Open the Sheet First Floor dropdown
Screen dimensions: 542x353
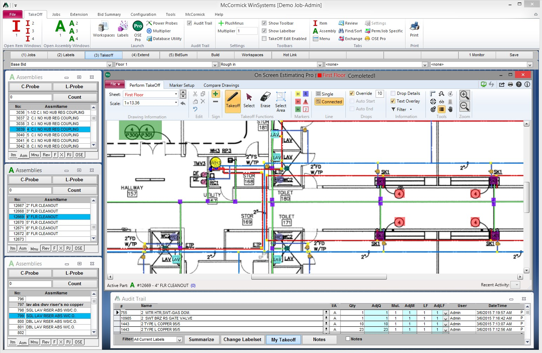[x=176, y=94]
